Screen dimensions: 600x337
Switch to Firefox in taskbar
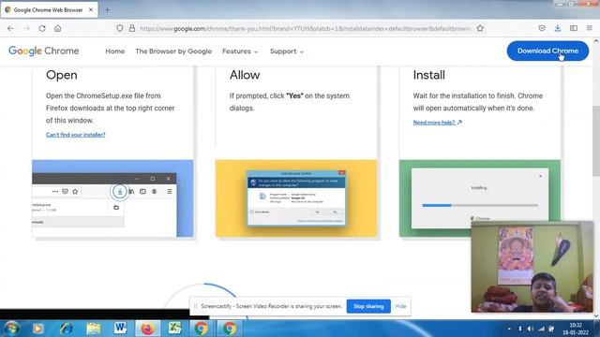147,329
